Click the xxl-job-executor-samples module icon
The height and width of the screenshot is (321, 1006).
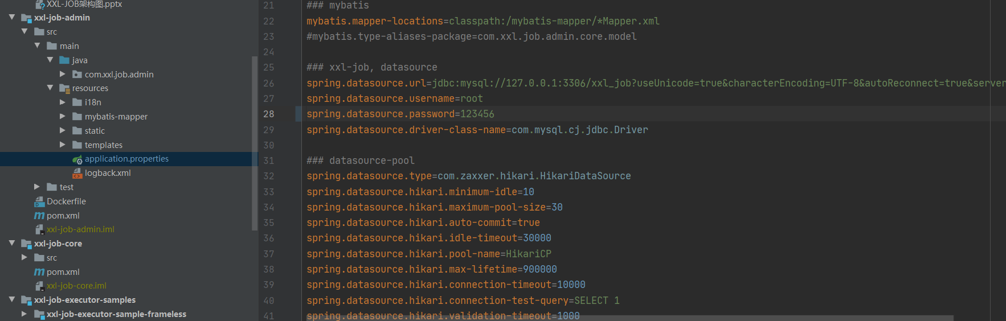(26, 300)
